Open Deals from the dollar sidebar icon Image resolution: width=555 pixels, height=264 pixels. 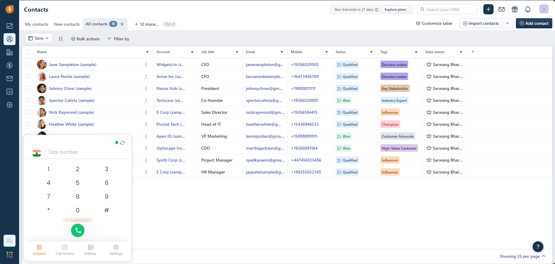point(10,65)
